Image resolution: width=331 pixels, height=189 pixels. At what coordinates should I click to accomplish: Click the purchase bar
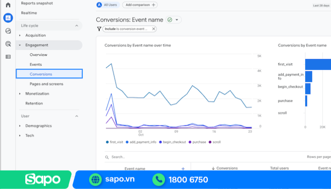pyautogui.click(x=306, y=101)
